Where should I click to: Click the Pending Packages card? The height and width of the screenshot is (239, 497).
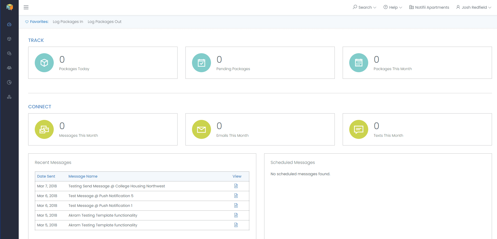click(x=260, y=63)
